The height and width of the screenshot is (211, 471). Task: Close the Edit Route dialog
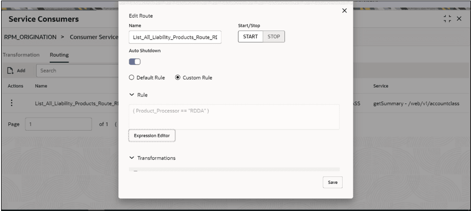(345, 10)
